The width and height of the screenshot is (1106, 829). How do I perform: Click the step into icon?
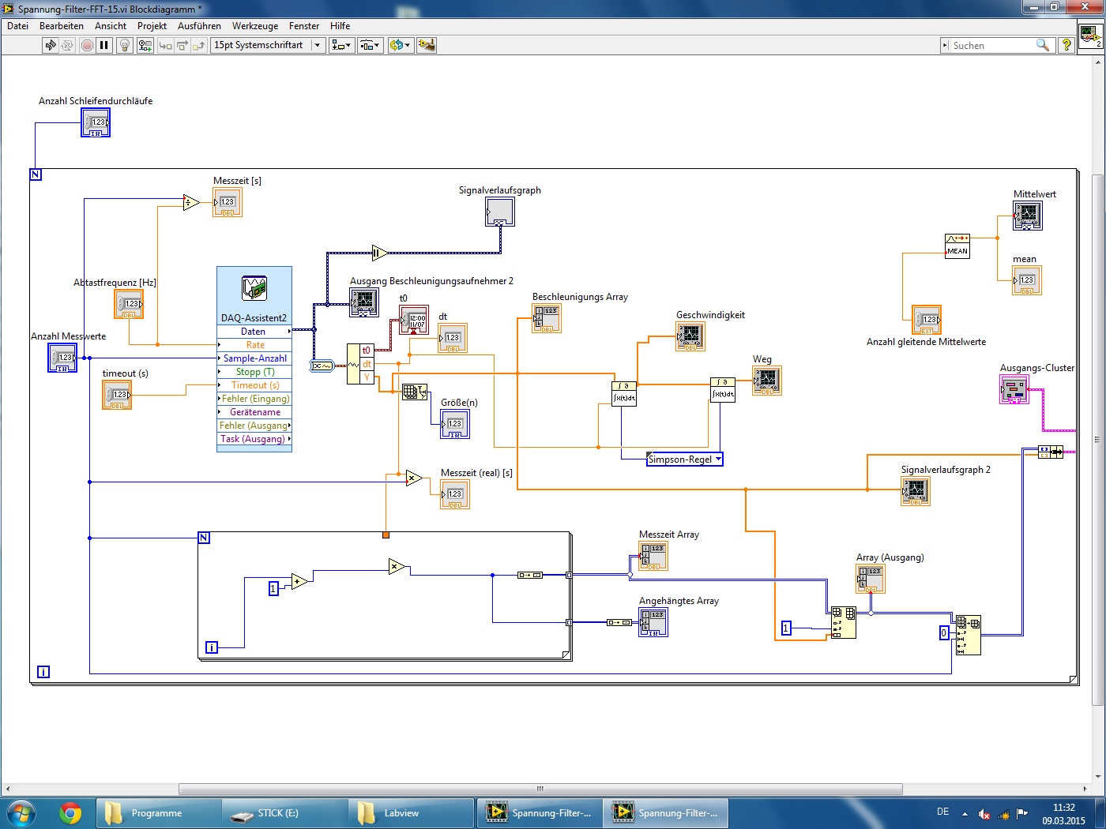[x=165, y=45]
